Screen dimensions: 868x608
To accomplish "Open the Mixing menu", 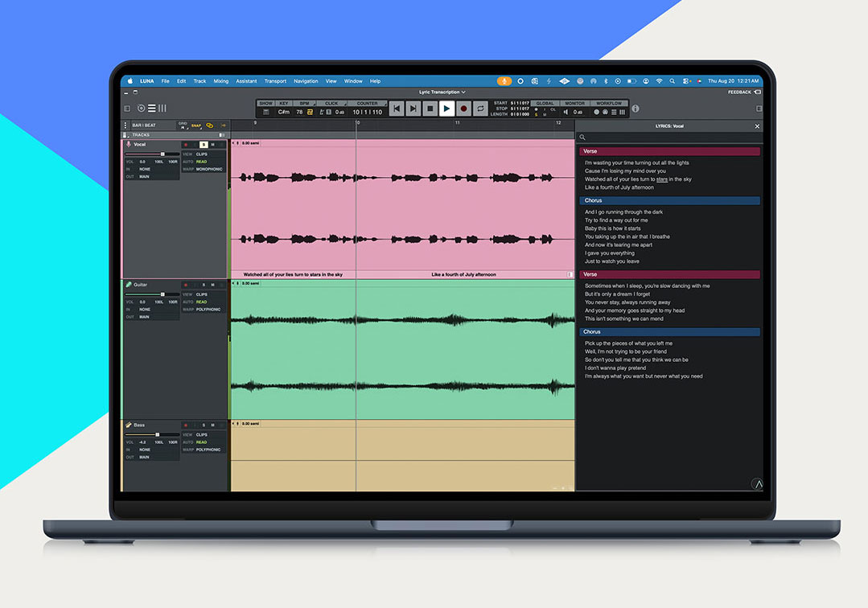I will (x=221, y=80).
